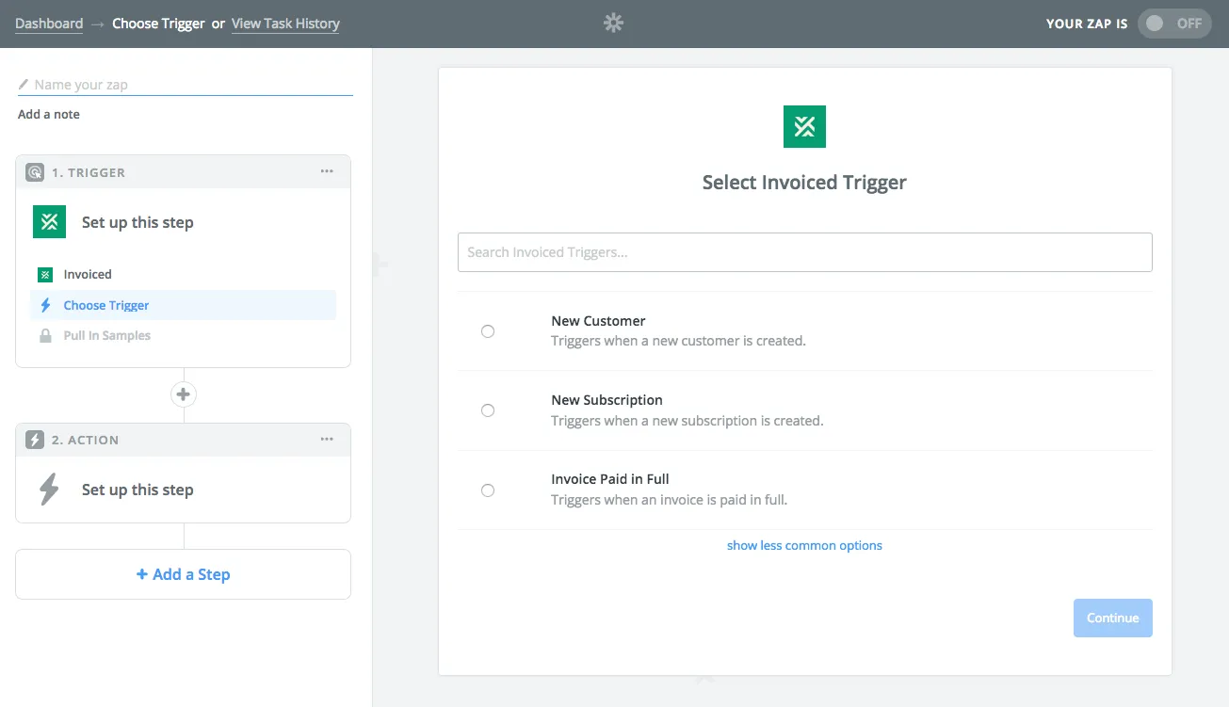Open the Action step options menu dots
The height and width of the screenshot is (707, 1229).
point(327,439)
